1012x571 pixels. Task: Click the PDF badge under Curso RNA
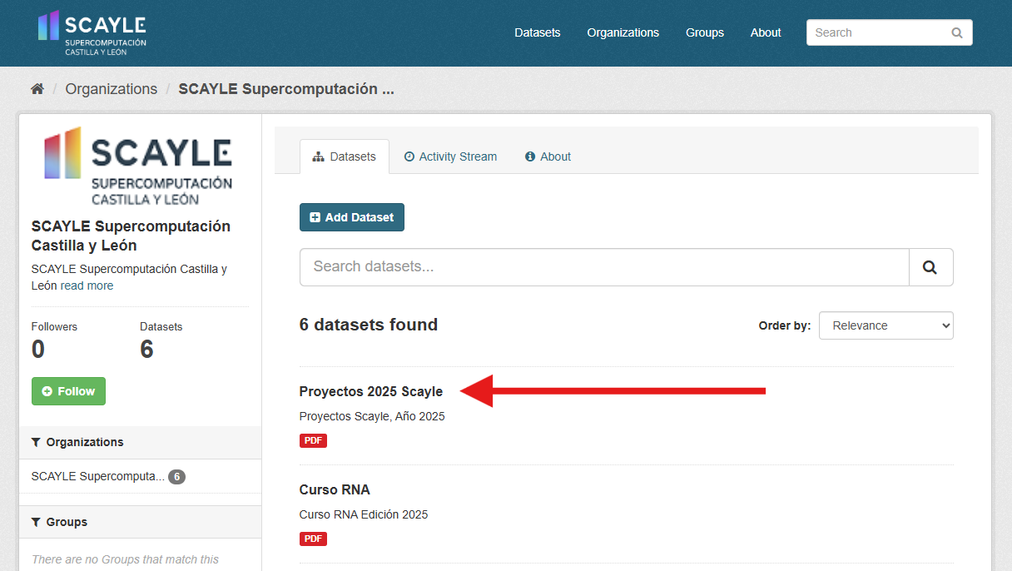tap(313, 539)
